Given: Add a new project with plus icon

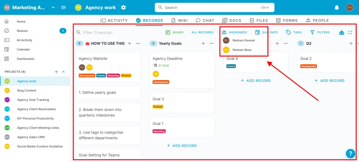Looking at the screenshot, I should click(56, 72).
